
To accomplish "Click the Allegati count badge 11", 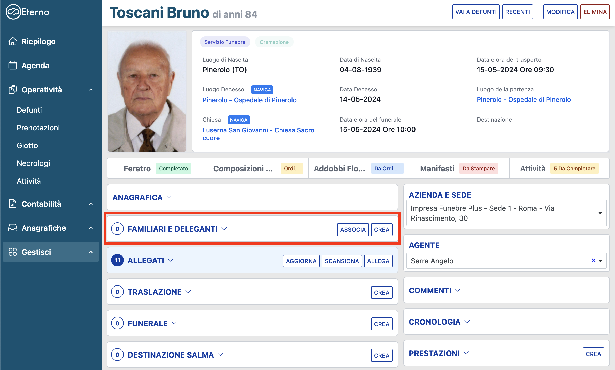I will [x=117, y=260].
